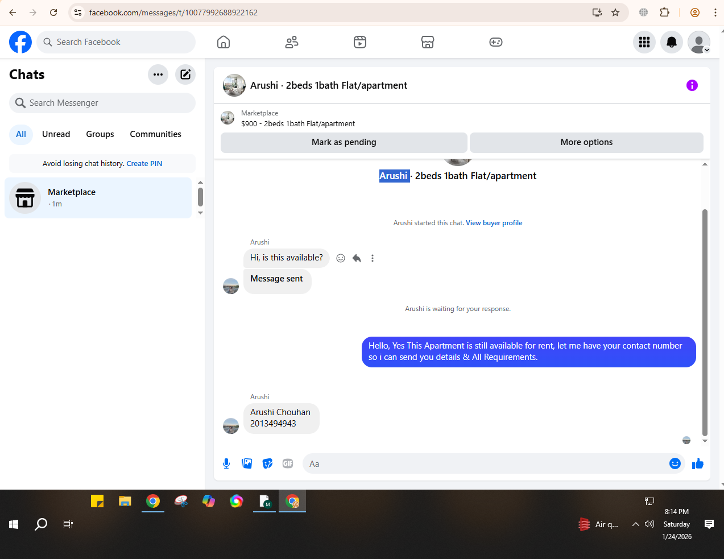Viewport: 724px width, 559px height.
Task: Reload the browser page
Action: [53, 13]
